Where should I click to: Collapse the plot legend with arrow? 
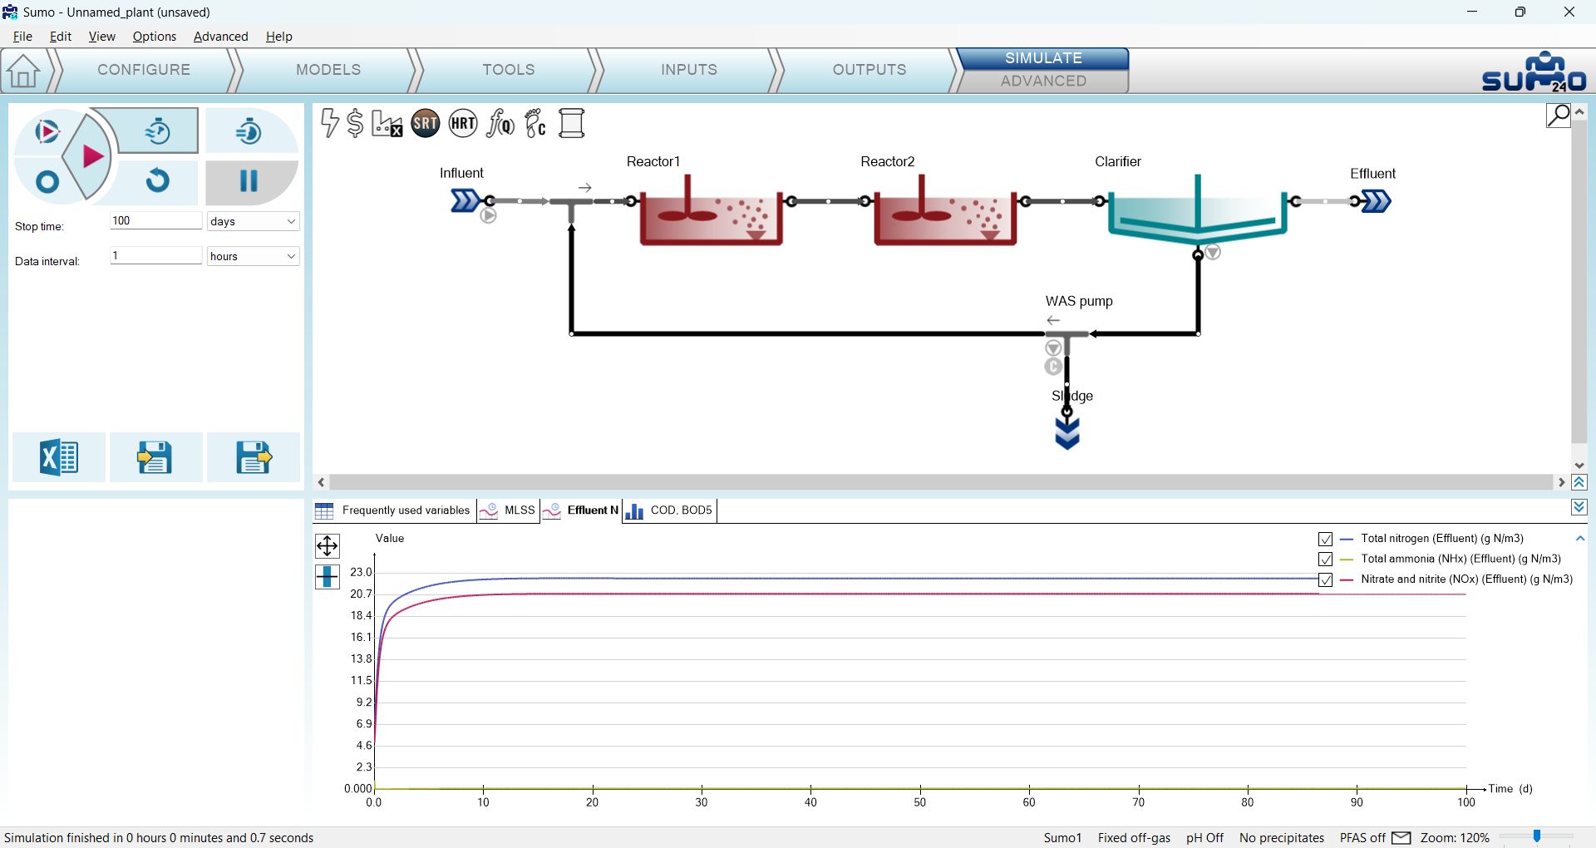click(x=1579, y=539)
